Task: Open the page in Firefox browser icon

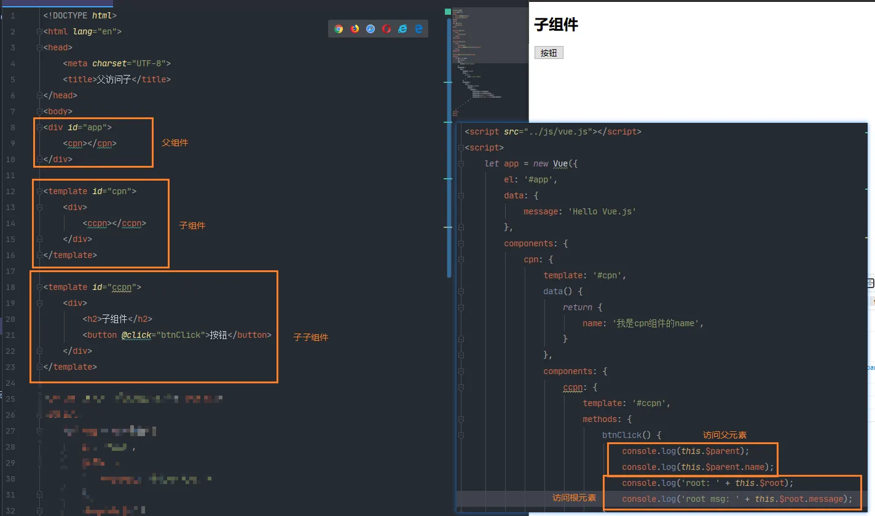Action: click(x=355, y=29)
